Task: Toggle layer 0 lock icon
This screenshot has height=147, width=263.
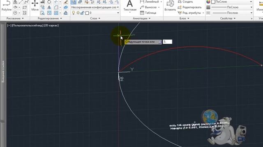Action: point(82,13)
